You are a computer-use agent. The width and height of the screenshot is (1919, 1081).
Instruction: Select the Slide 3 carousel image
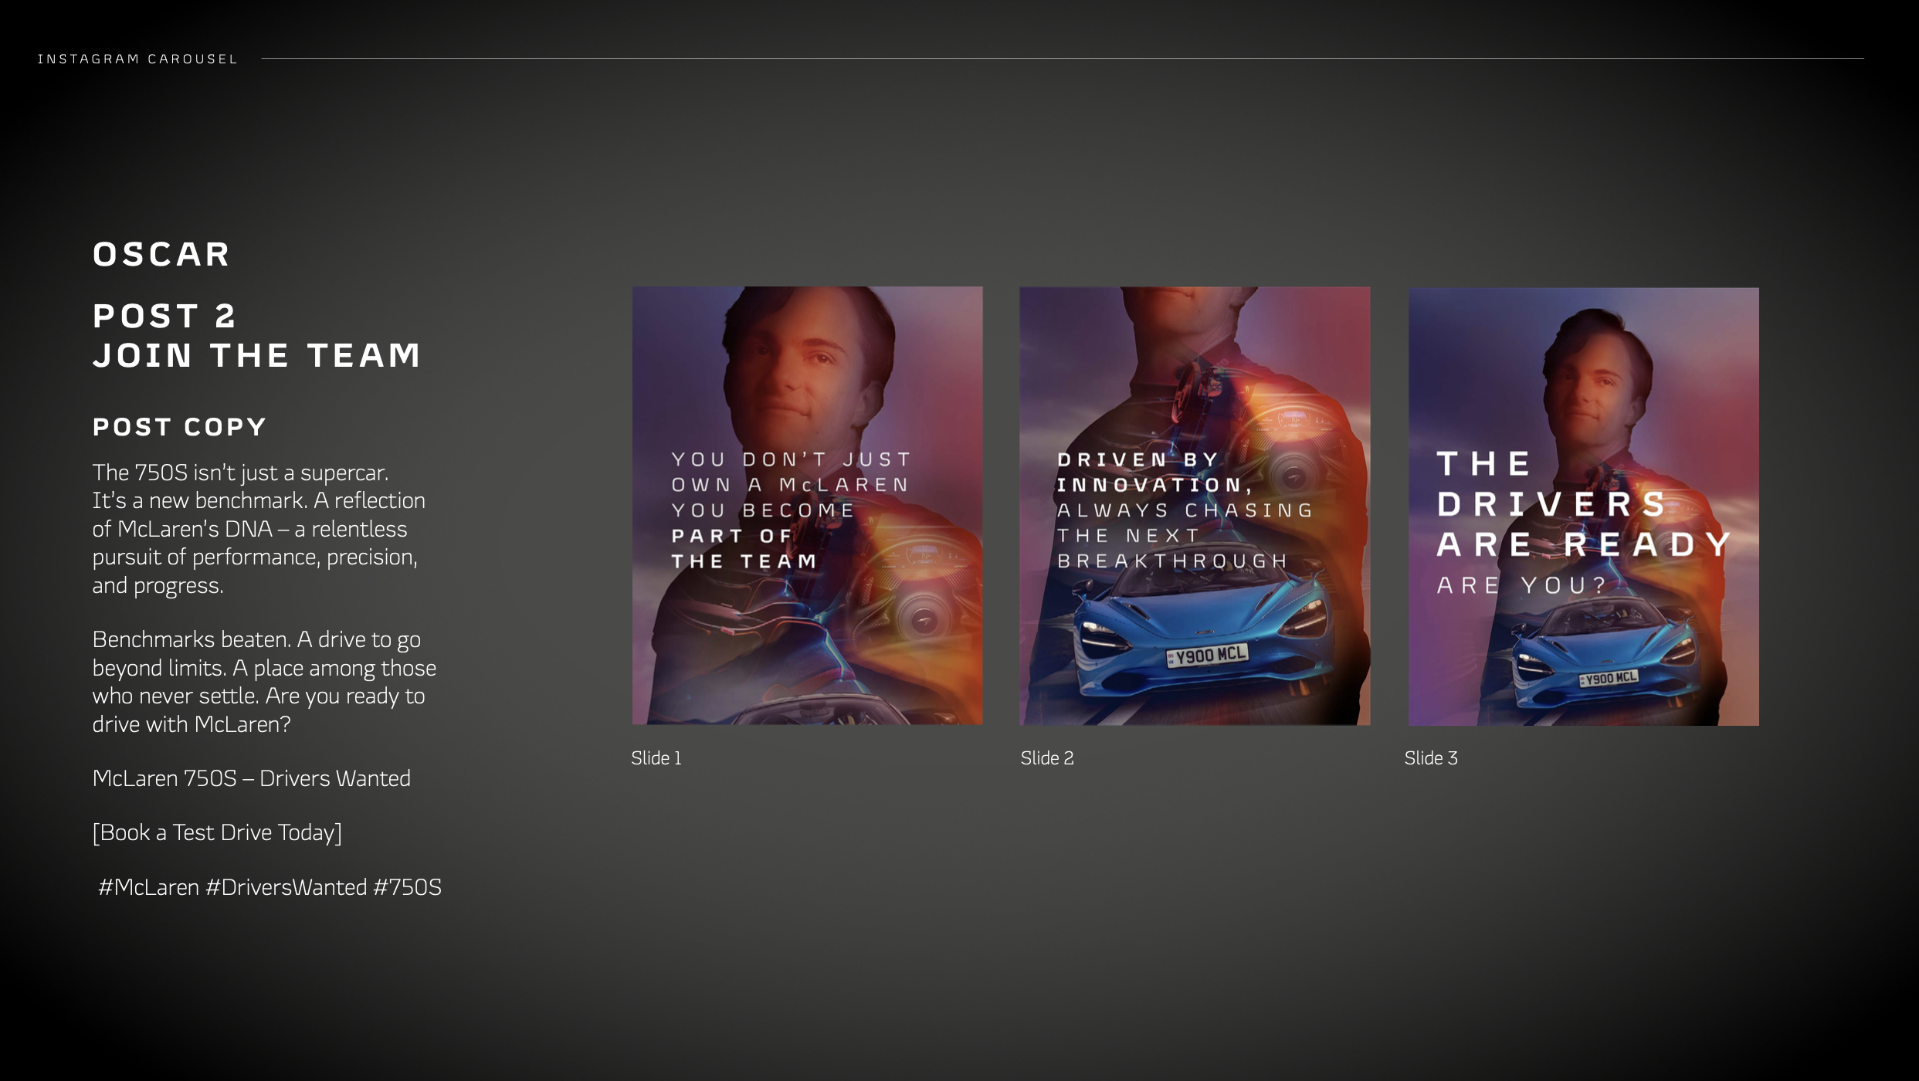1583,507
